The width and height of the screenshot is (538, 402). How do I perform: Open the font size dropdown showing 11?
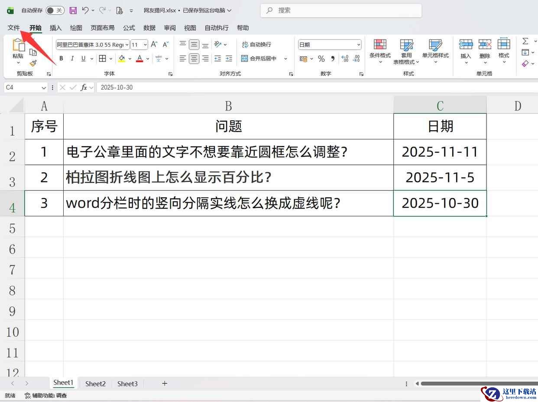click(x=145, y=45)
